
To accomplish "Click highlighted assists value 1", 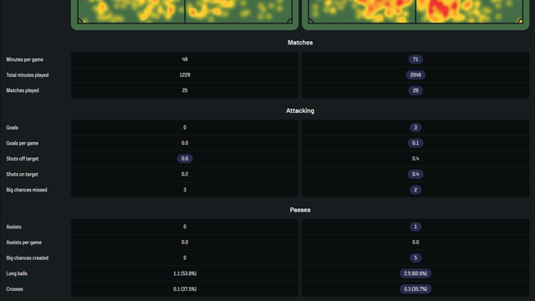I will [x=415, y=227].
